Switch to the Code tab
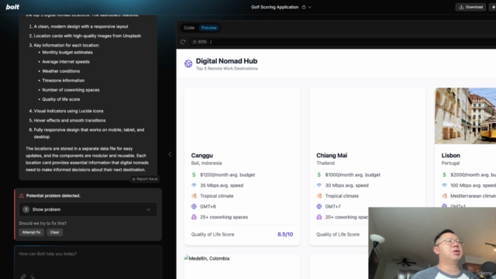Image resolution: width=496 pixels, height=279 pixels. tap(189, 28)
